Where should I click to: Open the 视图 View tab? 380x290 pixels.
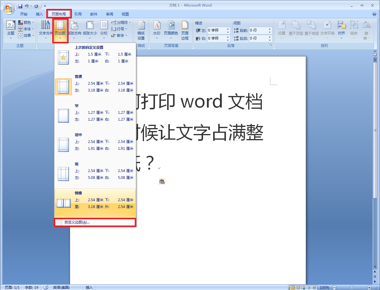125,14
